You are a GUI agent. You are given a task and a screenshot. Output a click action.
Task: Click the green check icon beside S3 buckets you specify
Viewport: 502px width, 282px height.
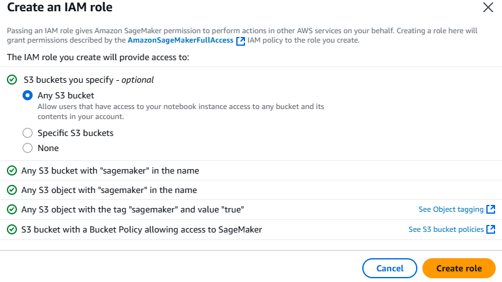(12, 80)
